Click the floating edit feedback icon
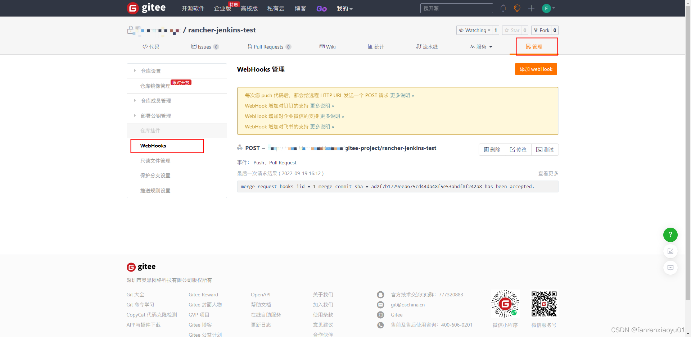This screenshot has width=691, height=337. point(670,251)
